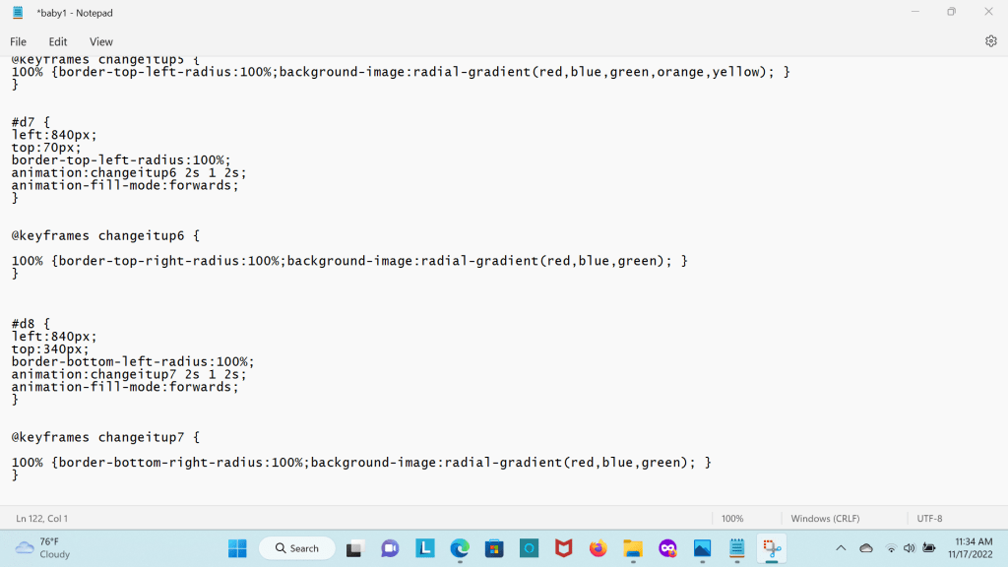Expand hidden system tray icons
The width and height of the screenshot is (1008, 567).
(840, 548)
